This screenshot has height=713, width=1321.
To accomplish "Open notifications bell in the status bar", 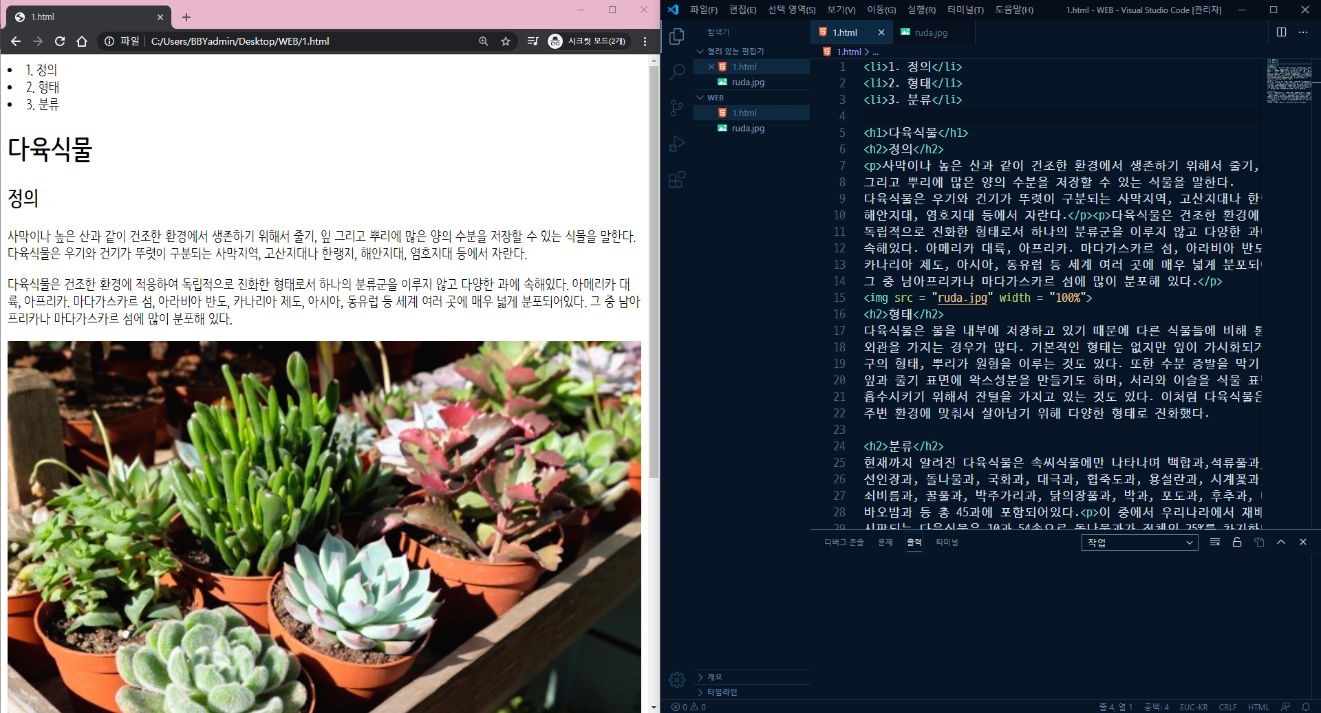I will [x=1306, y=707].
